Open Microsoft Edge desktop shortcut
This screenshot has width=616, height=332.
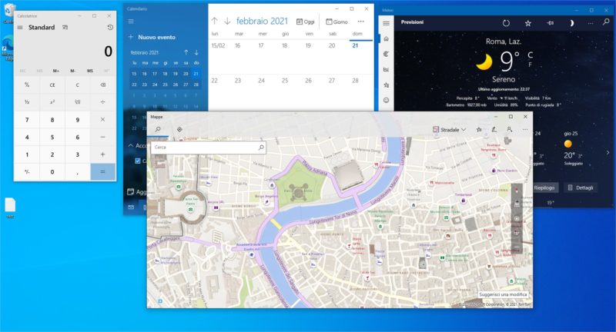pos(8,48)
